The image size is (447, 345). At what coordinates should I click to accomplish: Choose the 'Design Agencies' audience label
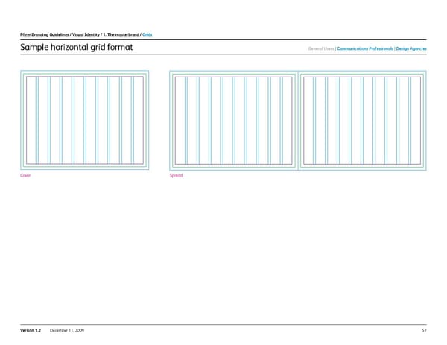[411, 49]
